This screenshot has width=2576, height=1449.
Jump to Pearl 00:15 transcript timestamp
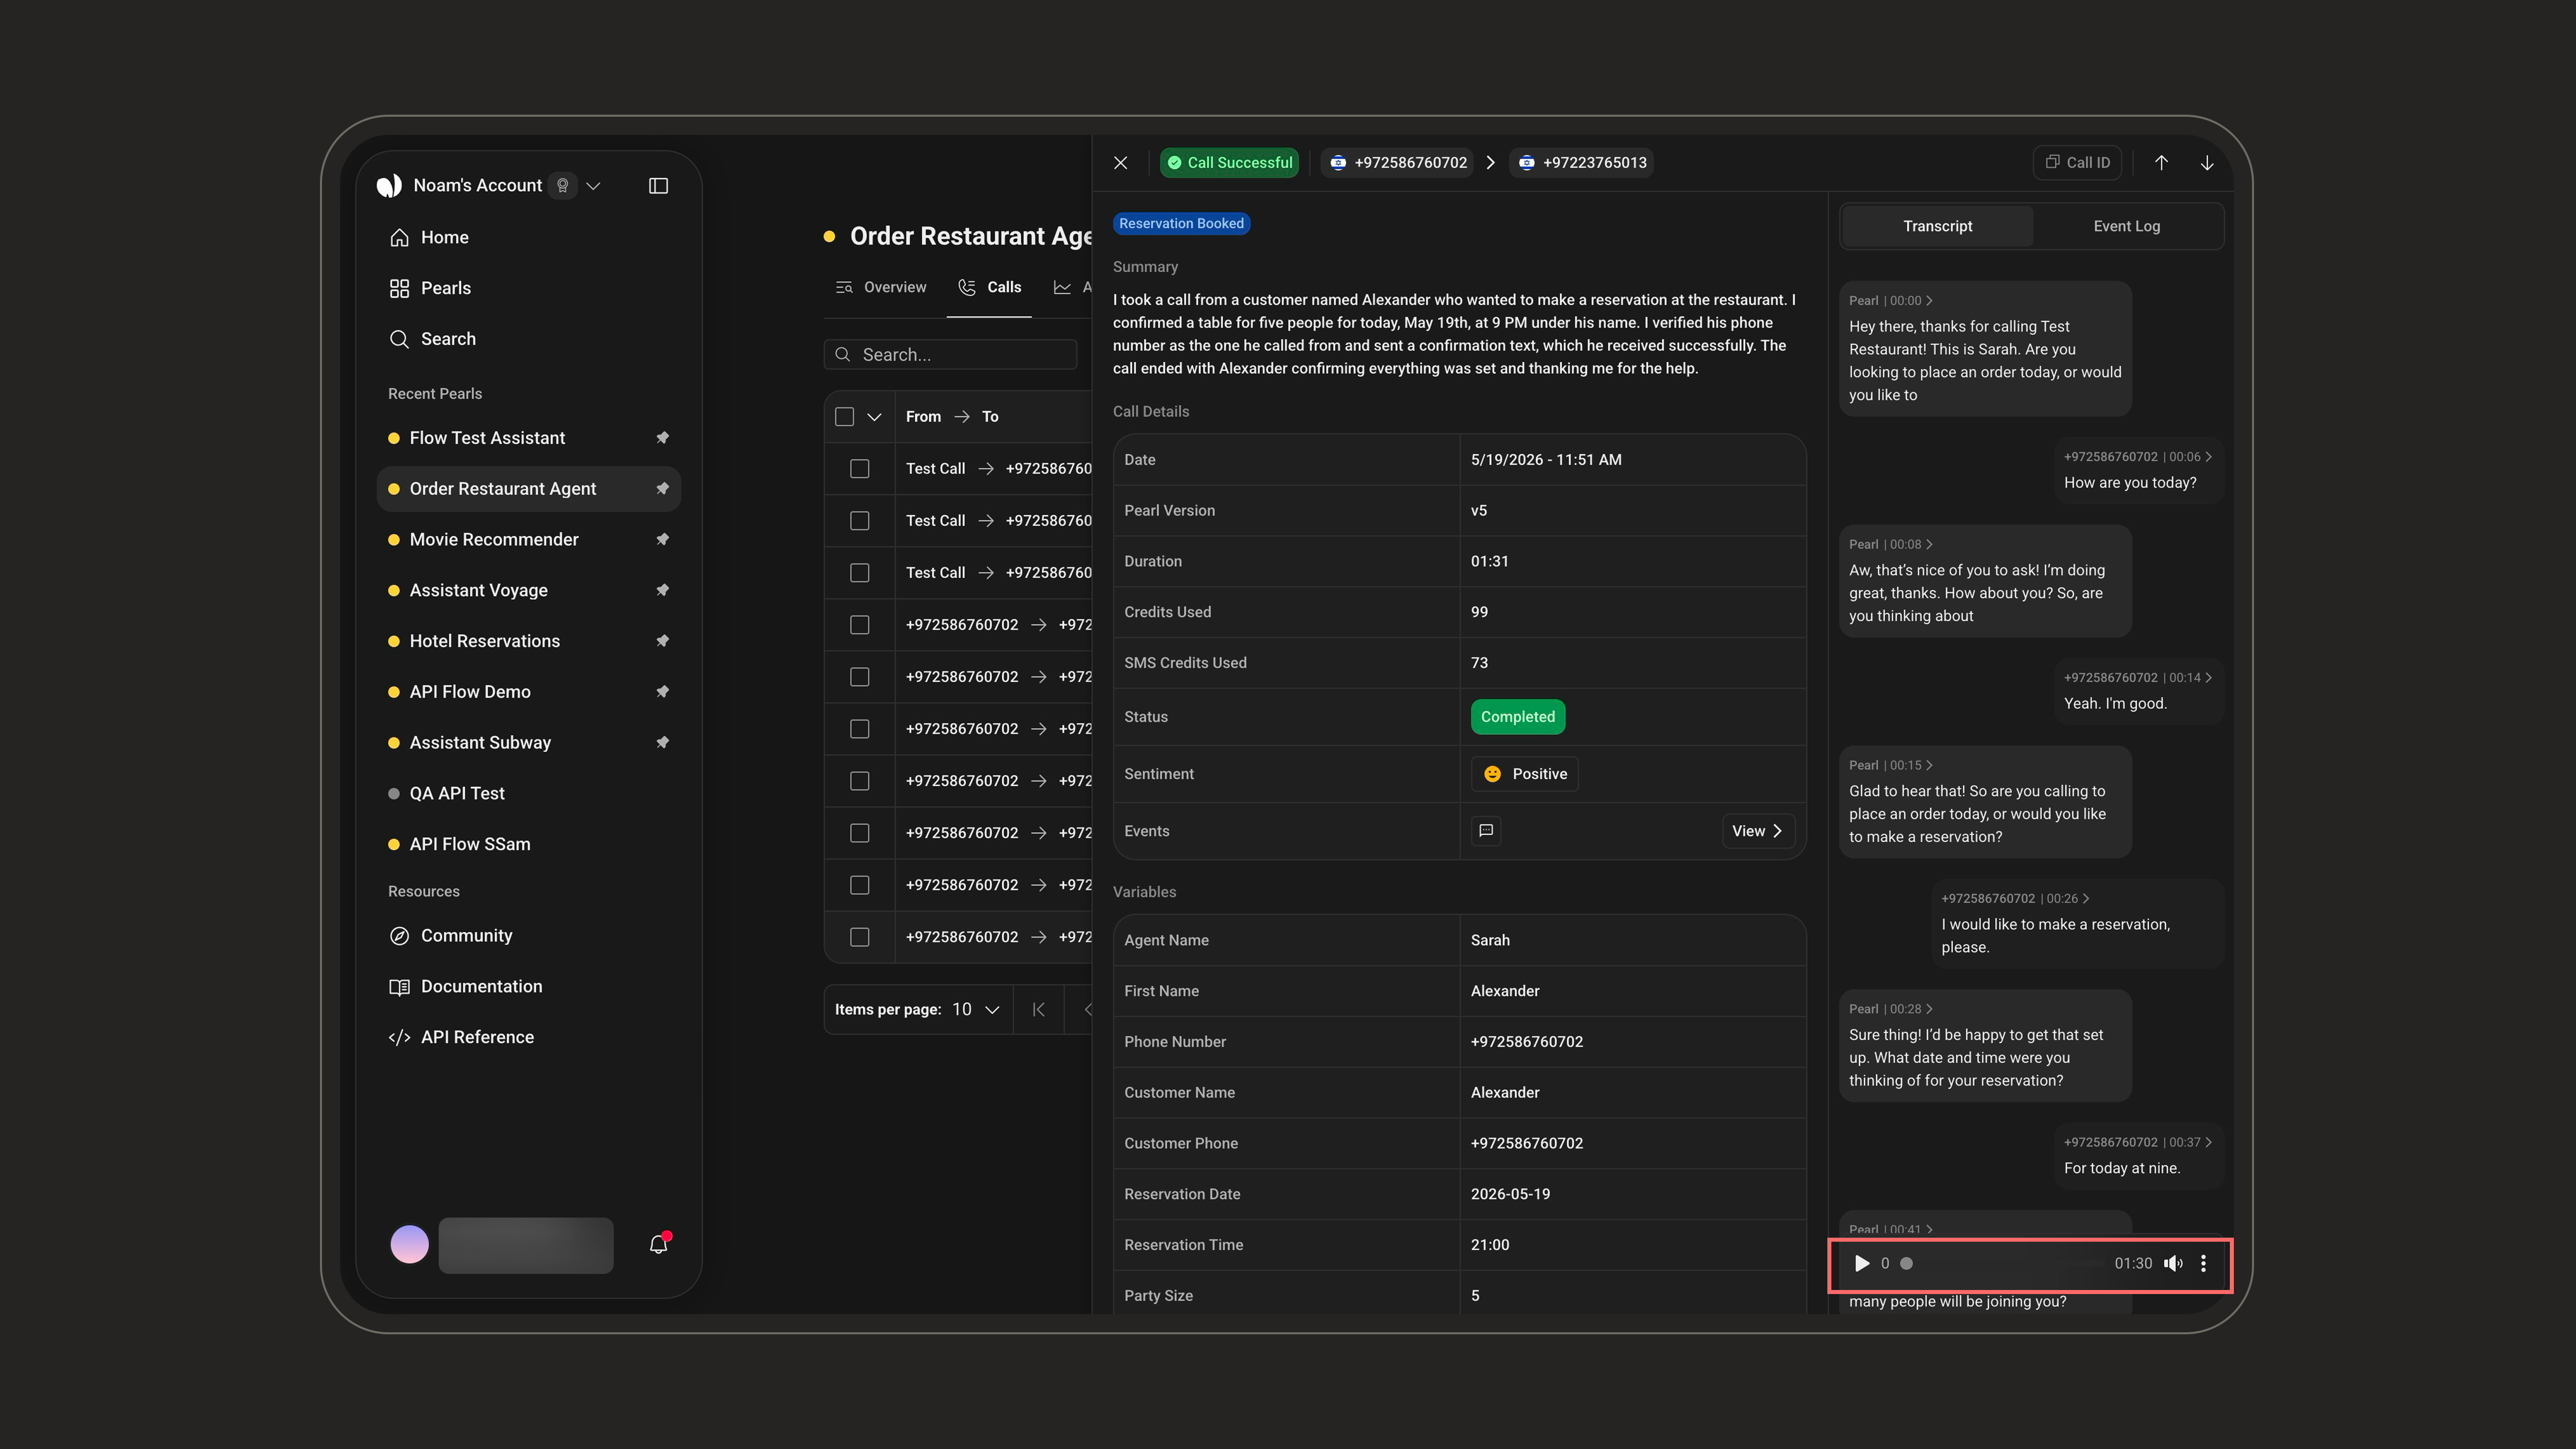point(1890,766)
